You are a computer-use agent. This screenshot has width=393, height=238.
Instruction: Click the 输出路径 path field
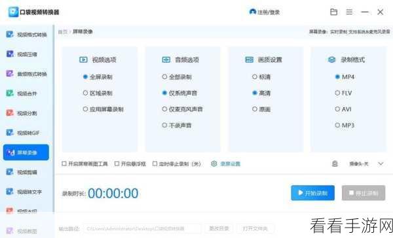[142, 228]
